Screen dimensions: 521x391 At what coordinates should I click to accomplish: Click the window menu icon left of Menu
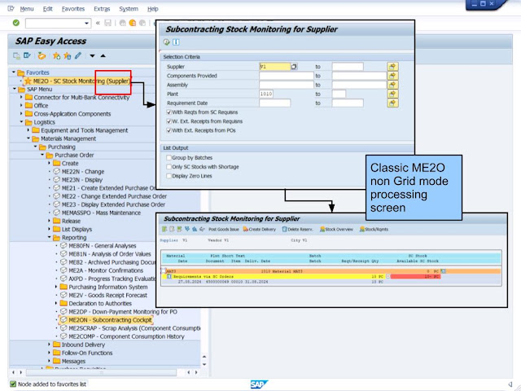[11, 9]
